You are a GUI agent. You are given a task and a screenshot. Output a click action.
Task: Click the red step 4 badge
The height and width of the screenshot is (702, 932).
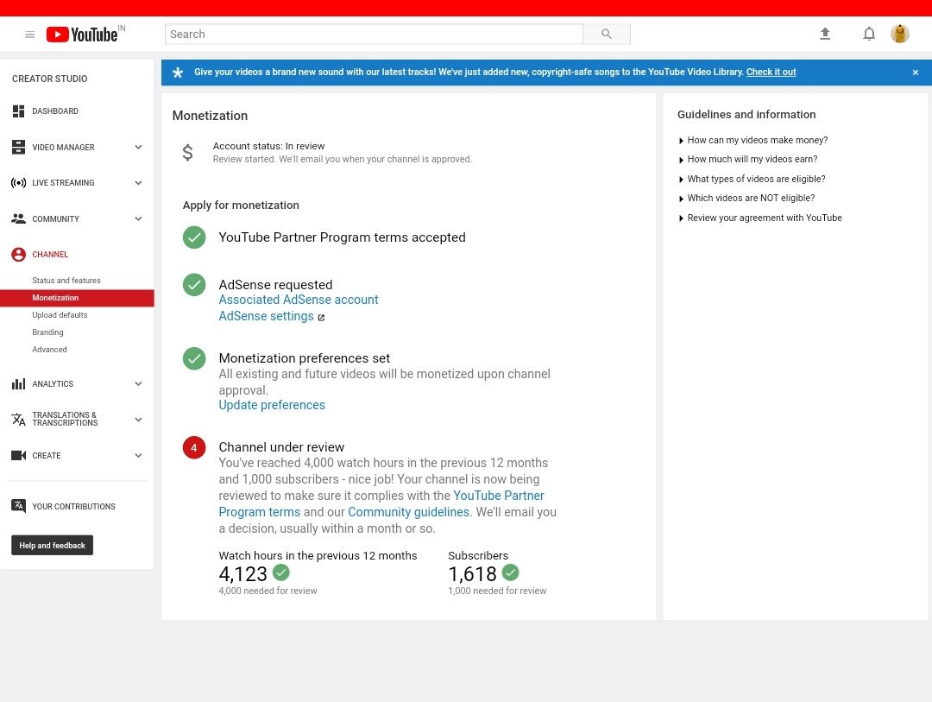pyautogui.click(x=194, y=447)
